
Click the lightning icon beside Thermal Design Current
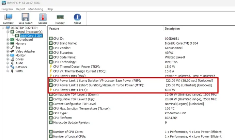[51, 71]
